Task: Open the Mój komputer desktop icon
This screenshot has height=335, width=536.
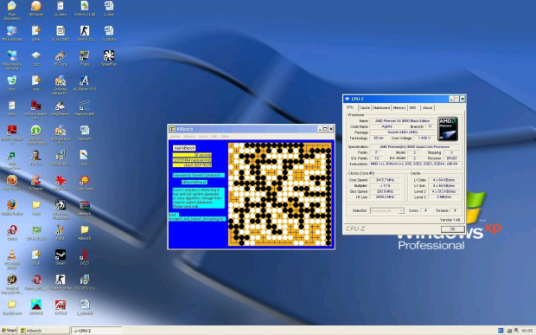Action: point(12,33)
